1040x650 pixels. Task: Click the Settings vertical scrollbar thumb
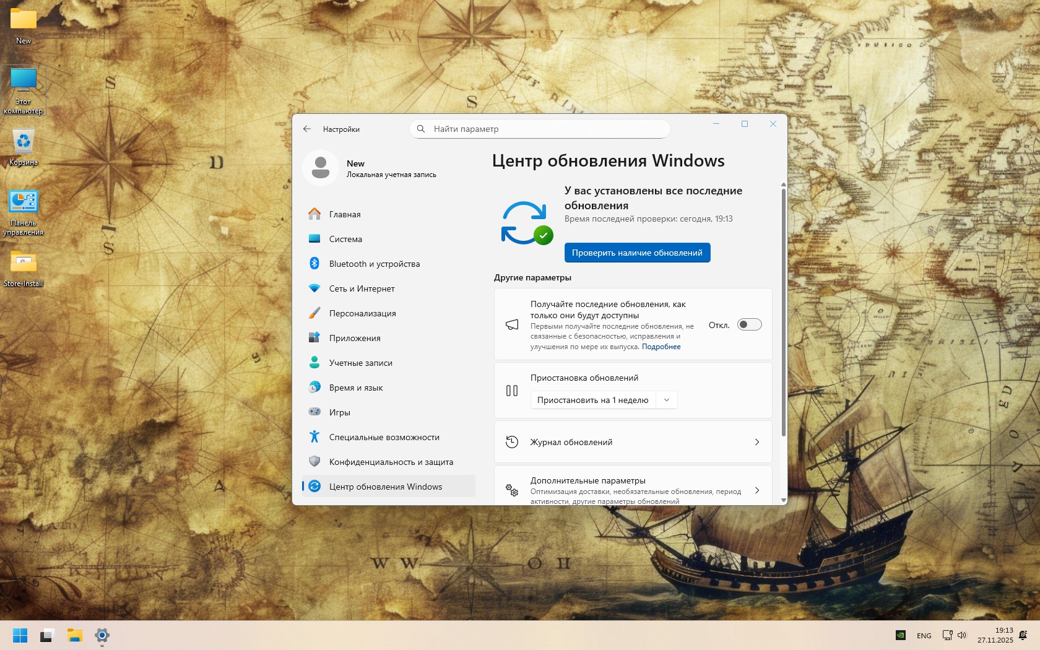coord(783,313)
